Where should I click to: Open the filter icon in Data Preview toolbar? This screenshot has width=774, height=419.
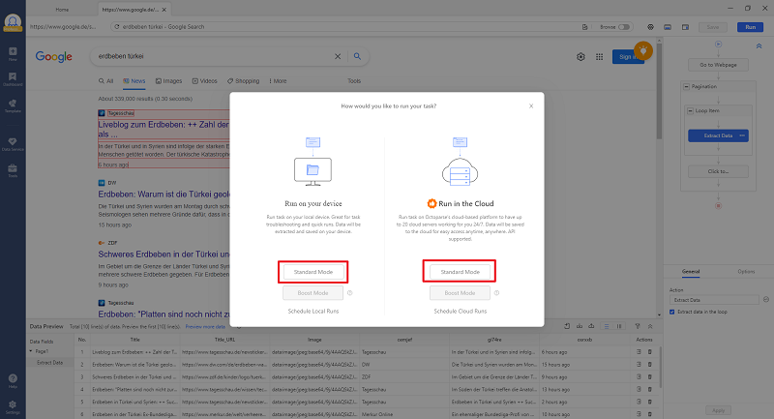point(638,326)
